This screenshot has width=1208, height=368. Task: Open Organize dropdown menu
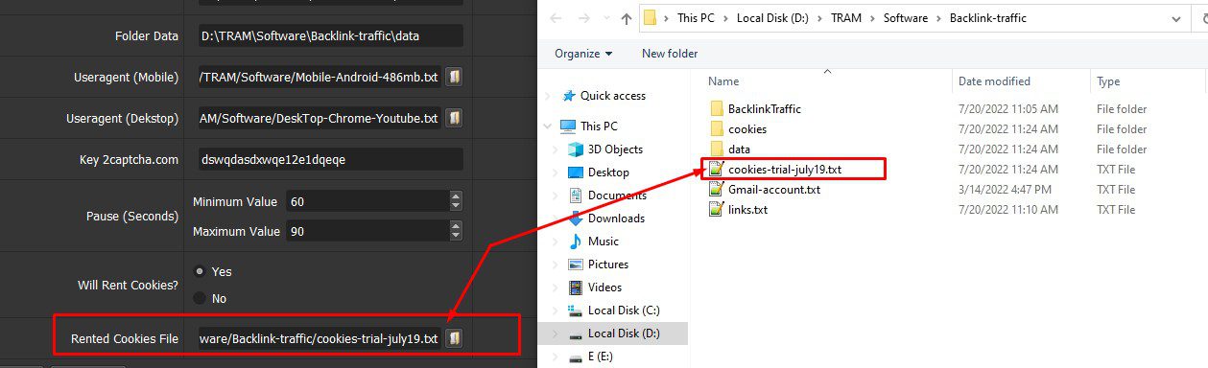tap(582, 54)
